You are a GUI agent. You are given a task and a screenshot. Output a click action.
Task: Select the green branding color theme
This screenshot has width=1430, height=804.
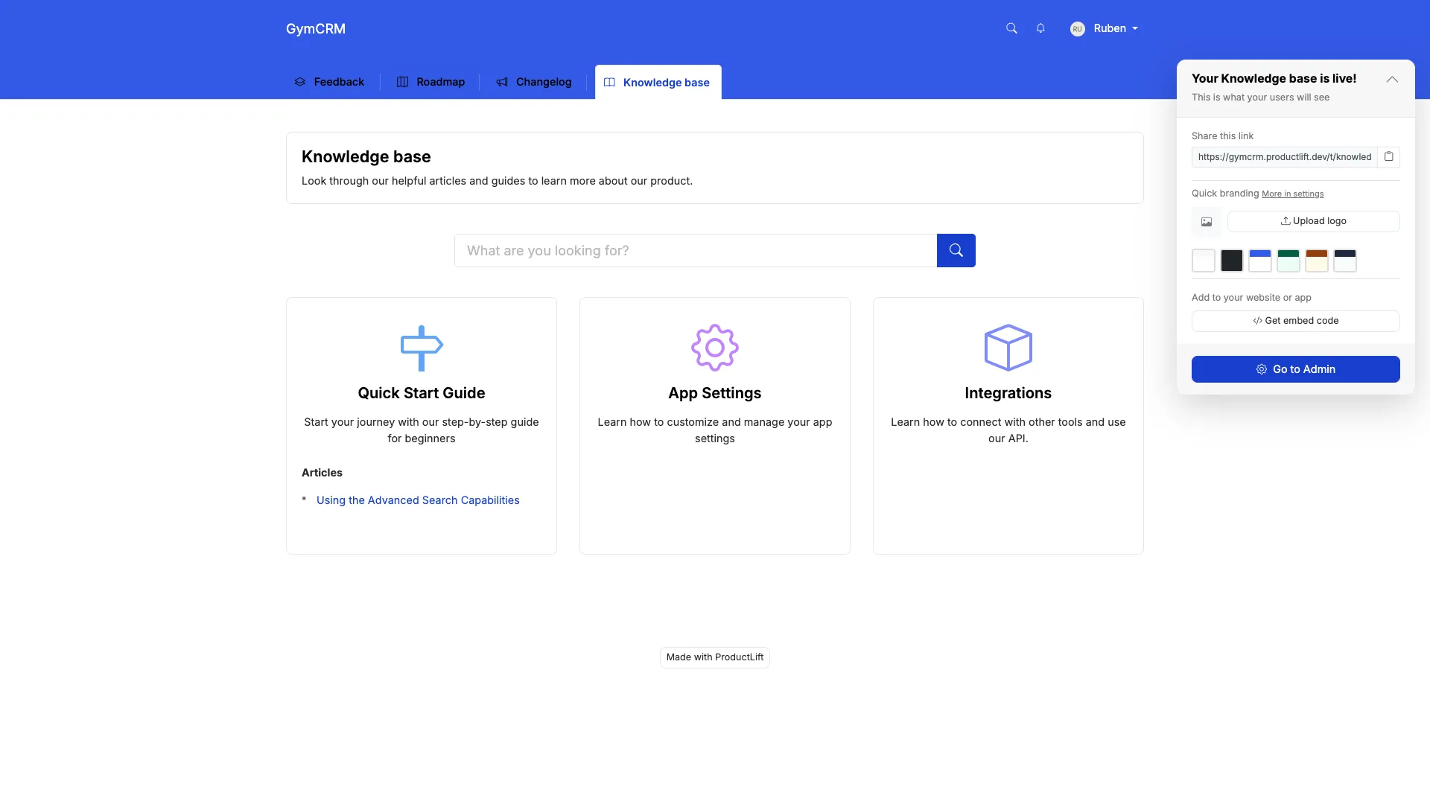1288,261
